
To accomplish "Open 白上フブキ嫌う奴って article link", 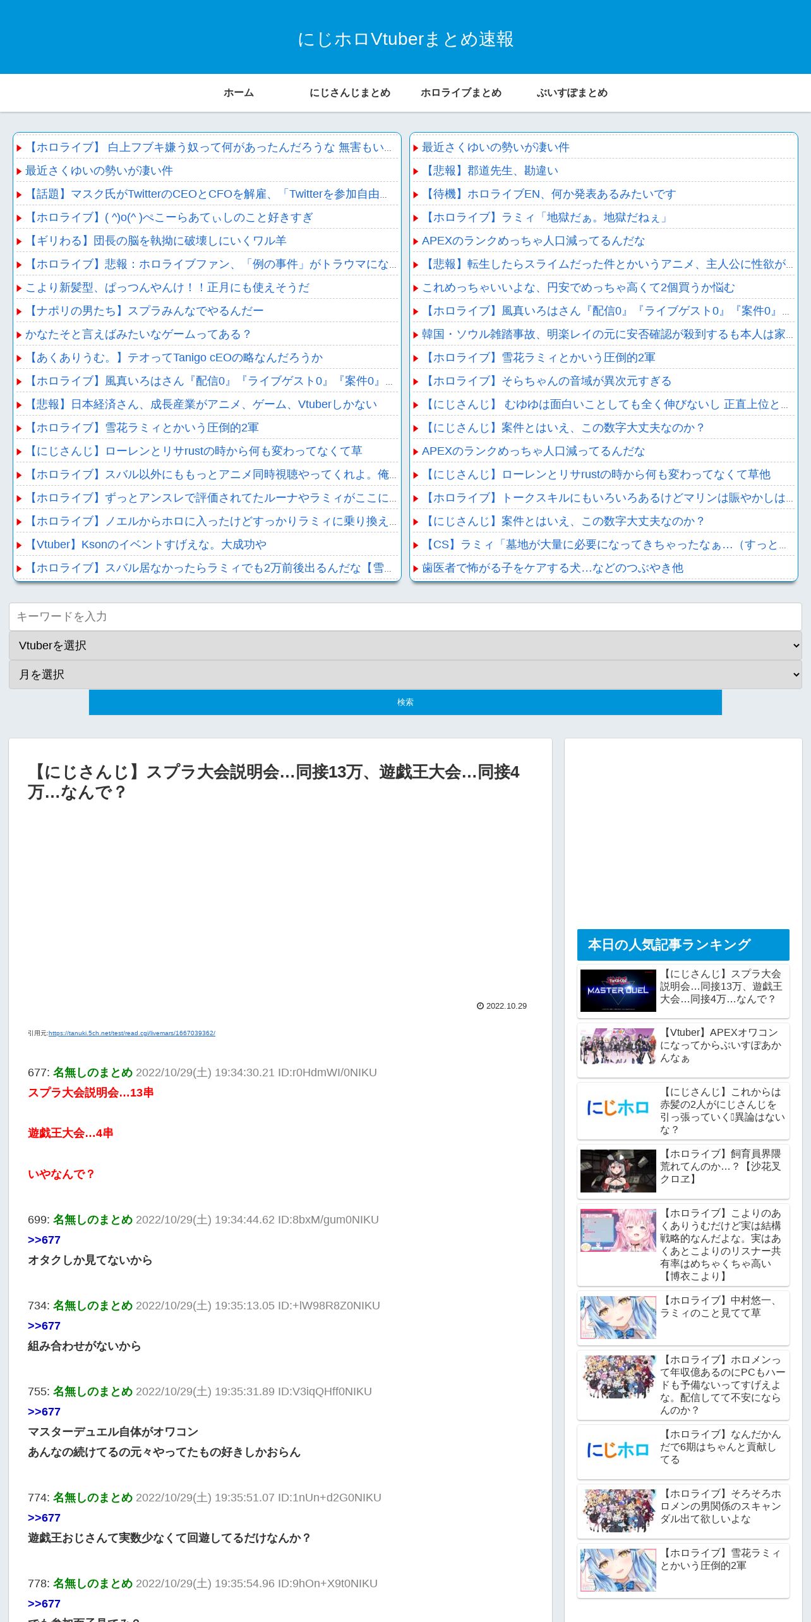I will coord(208,147).
